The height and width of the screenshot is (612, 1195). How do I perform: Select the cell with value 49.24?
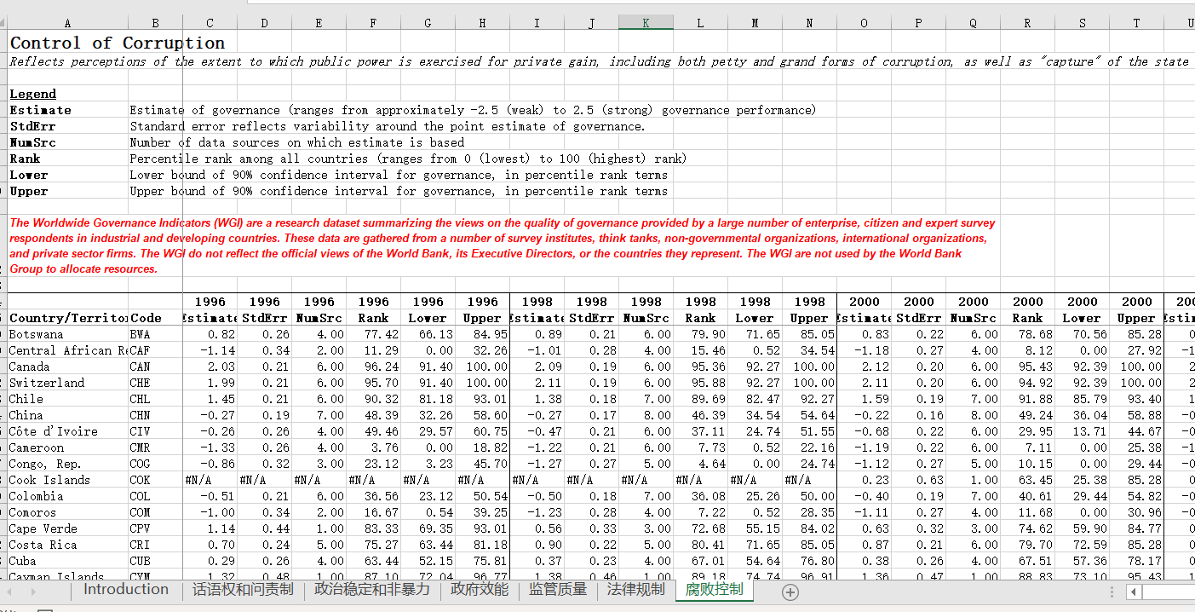point(1027,415)
